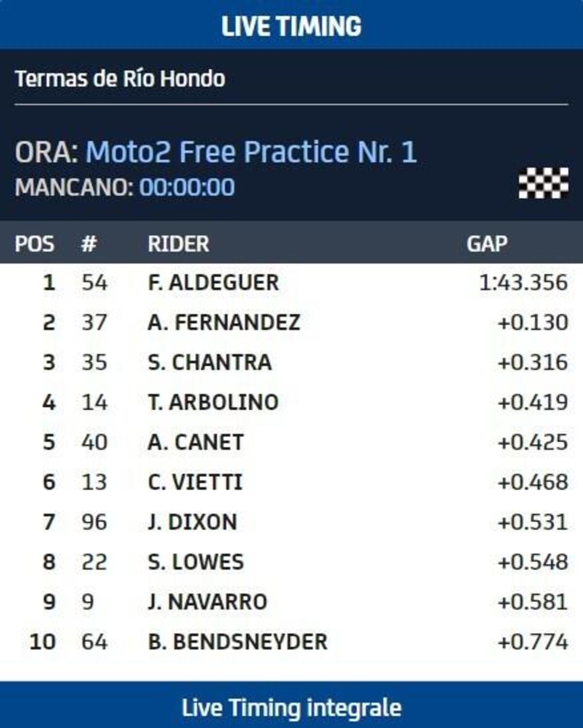Click A. Canet rider name
The width and height of the screenshot is (583, 728).
195,442
